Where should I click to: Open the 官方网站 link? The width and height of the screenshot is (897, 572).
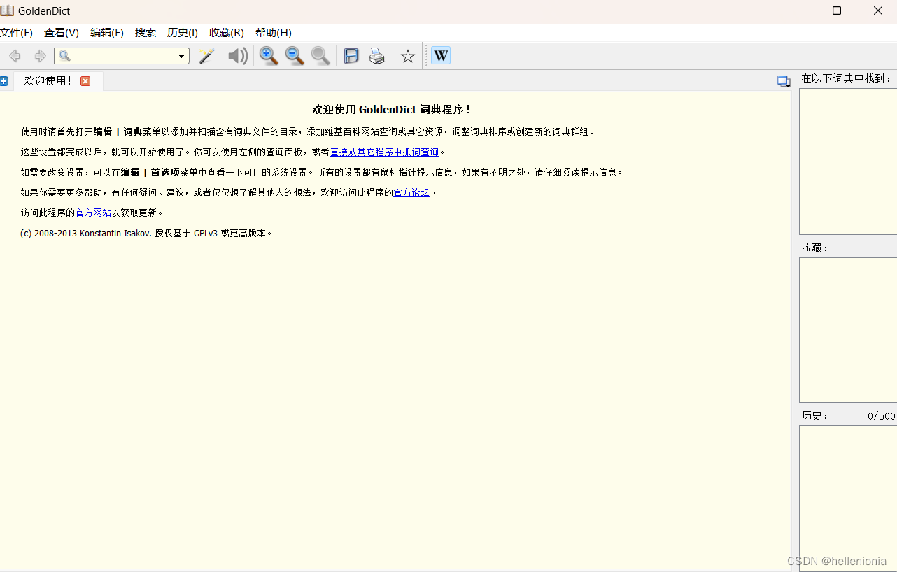click(93, 213)
